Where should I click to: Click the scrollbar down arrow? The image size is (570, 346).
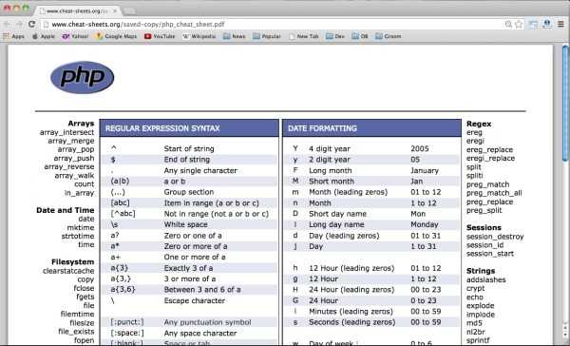pyautogui.click(x=565, y=336)
